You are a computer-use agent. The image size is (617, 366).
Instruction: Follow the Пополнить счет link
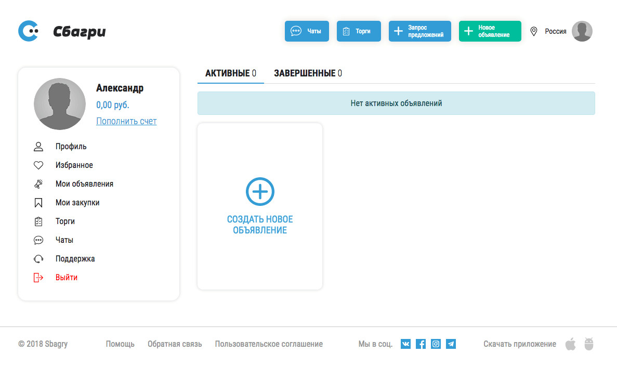coord(126,121)
